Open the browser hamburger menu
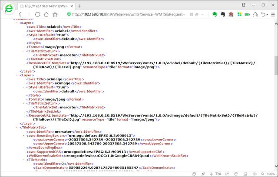 (273, 14)
